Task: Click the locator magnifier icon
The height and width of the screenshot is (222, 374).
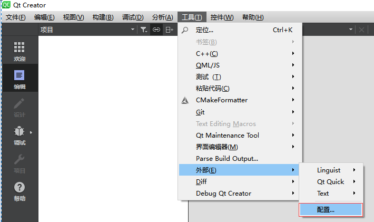Action: point(185,30)
